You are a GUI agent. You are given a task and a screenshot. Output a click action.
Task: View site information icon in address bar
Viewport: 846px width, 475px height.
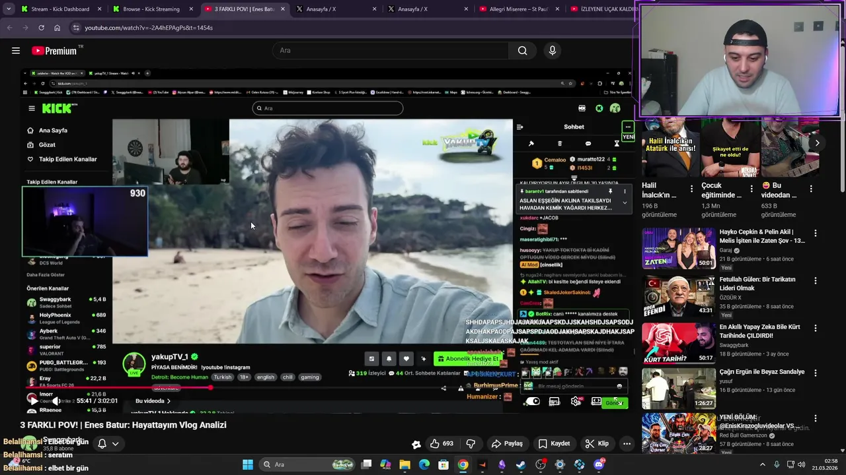[76, 28]
